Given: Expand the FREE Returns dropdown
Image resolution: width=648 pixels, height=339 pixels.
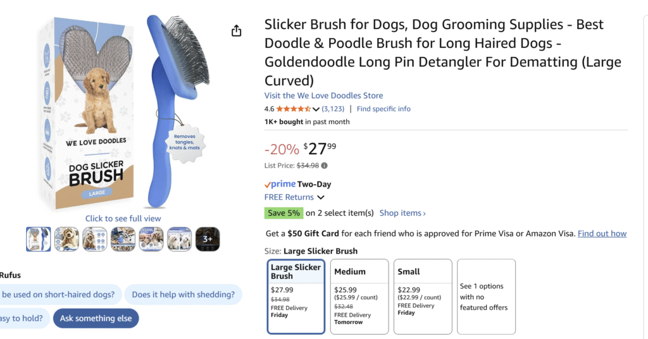Looking at the screenshot, I should [321, 197].
